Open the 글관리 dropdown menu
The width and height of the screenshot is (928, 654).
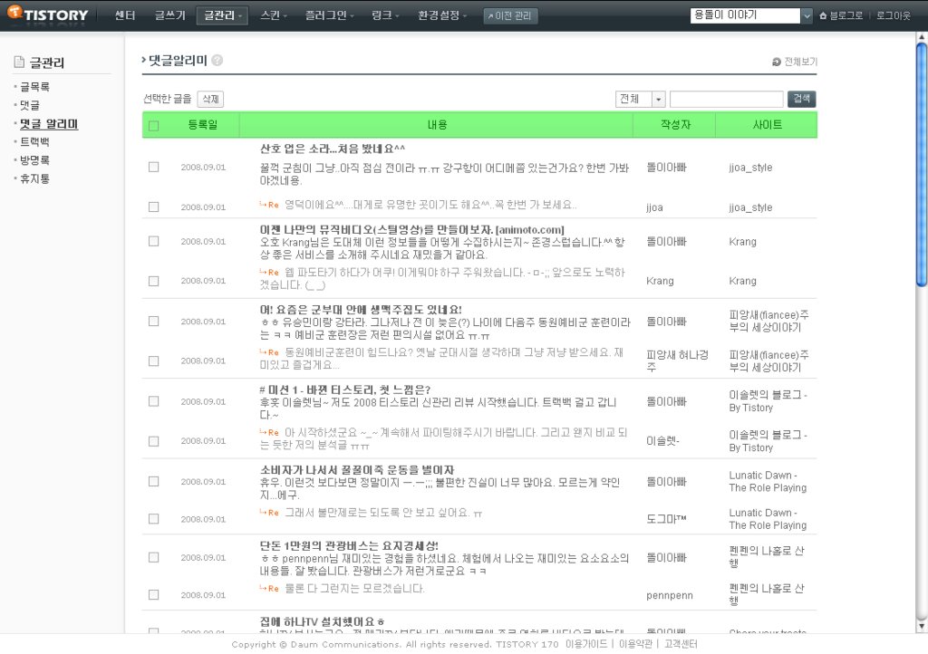click(222, 15)
